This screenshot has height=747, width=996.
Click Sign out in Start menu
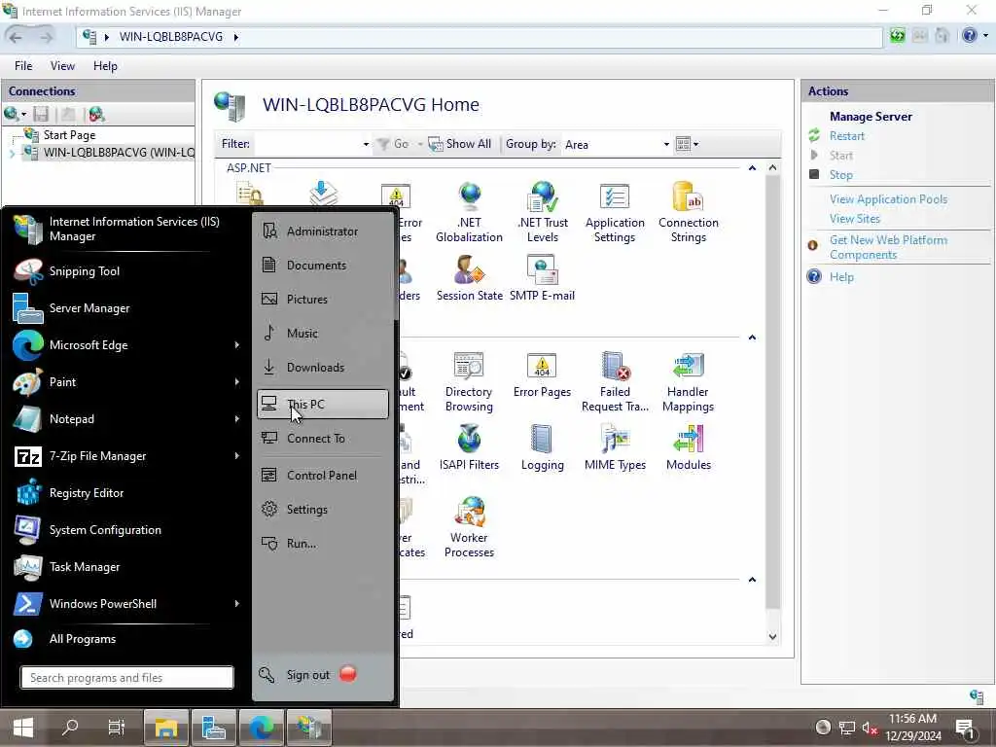click(x=308, y=675)
